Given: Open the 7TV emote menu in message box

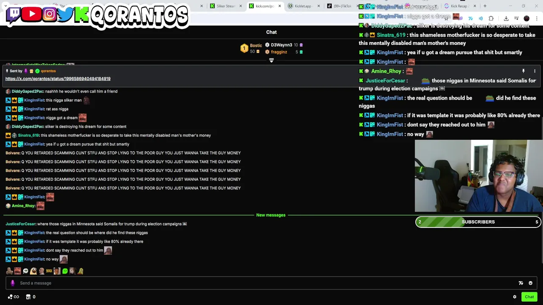Looking at the screenshot, I should pos(521,283).
